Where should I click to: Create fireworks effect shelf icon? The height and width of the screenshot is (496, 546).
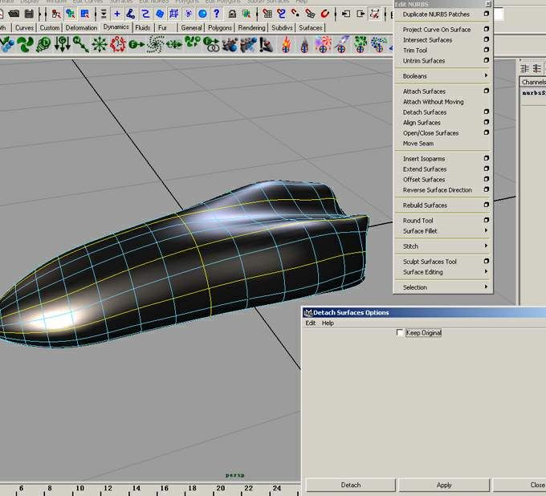point(323,45)
